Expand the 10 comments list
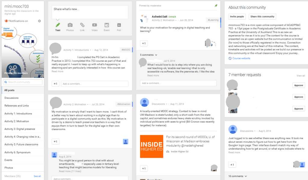 237,176
